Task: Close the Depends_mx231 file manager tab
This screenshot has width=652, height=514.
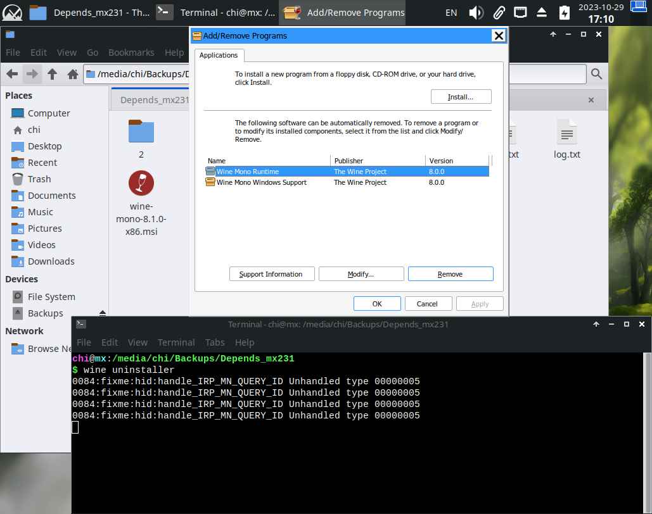Action: [591, 100]
